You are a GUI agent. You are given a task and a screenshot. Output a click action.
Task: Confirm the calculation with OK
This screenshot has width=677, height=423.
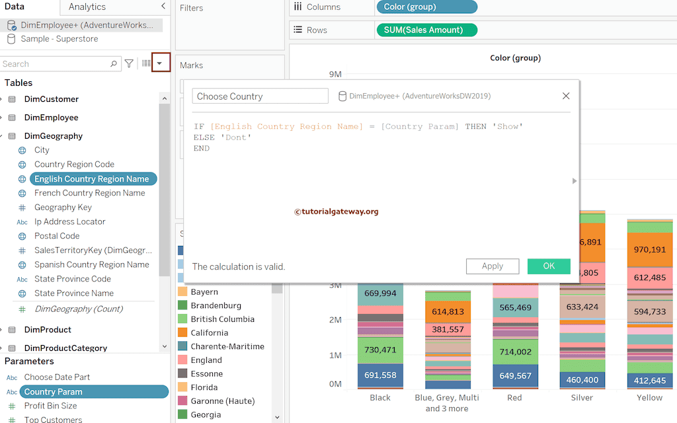(x=549, y=266)
